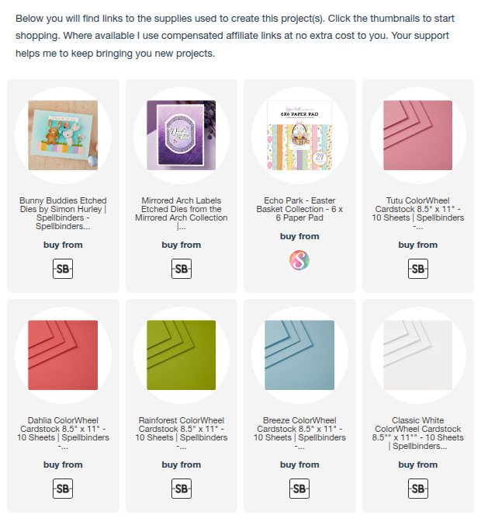The width and height of the screenshot is (481, 529).
Task: Select the Classic White cardstock swatch image
Action: coord(417,355)
